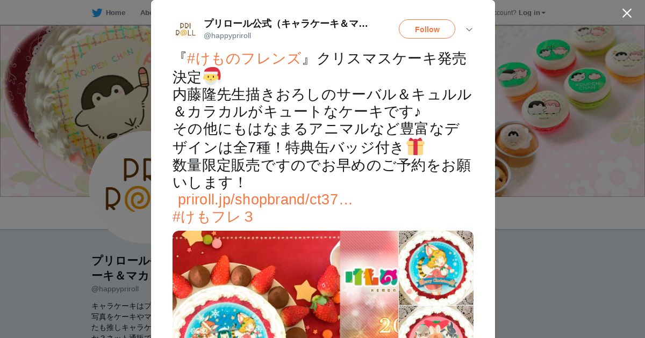Viewport: 645px width, 338px height.
Task: View the top-right Serval cake photo
Action: (436, 268)
